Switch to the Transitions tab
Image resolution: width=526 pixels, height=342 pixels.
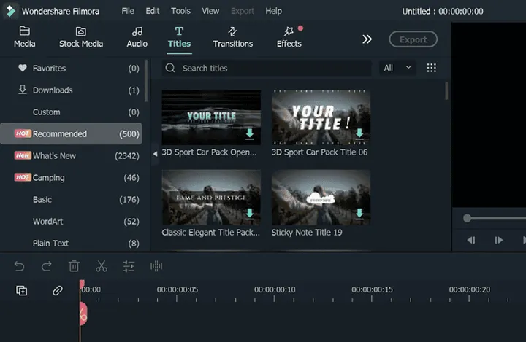pos(233,37)
